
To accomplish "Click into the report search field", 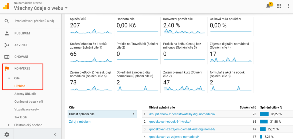I will [x=34, y=21].
